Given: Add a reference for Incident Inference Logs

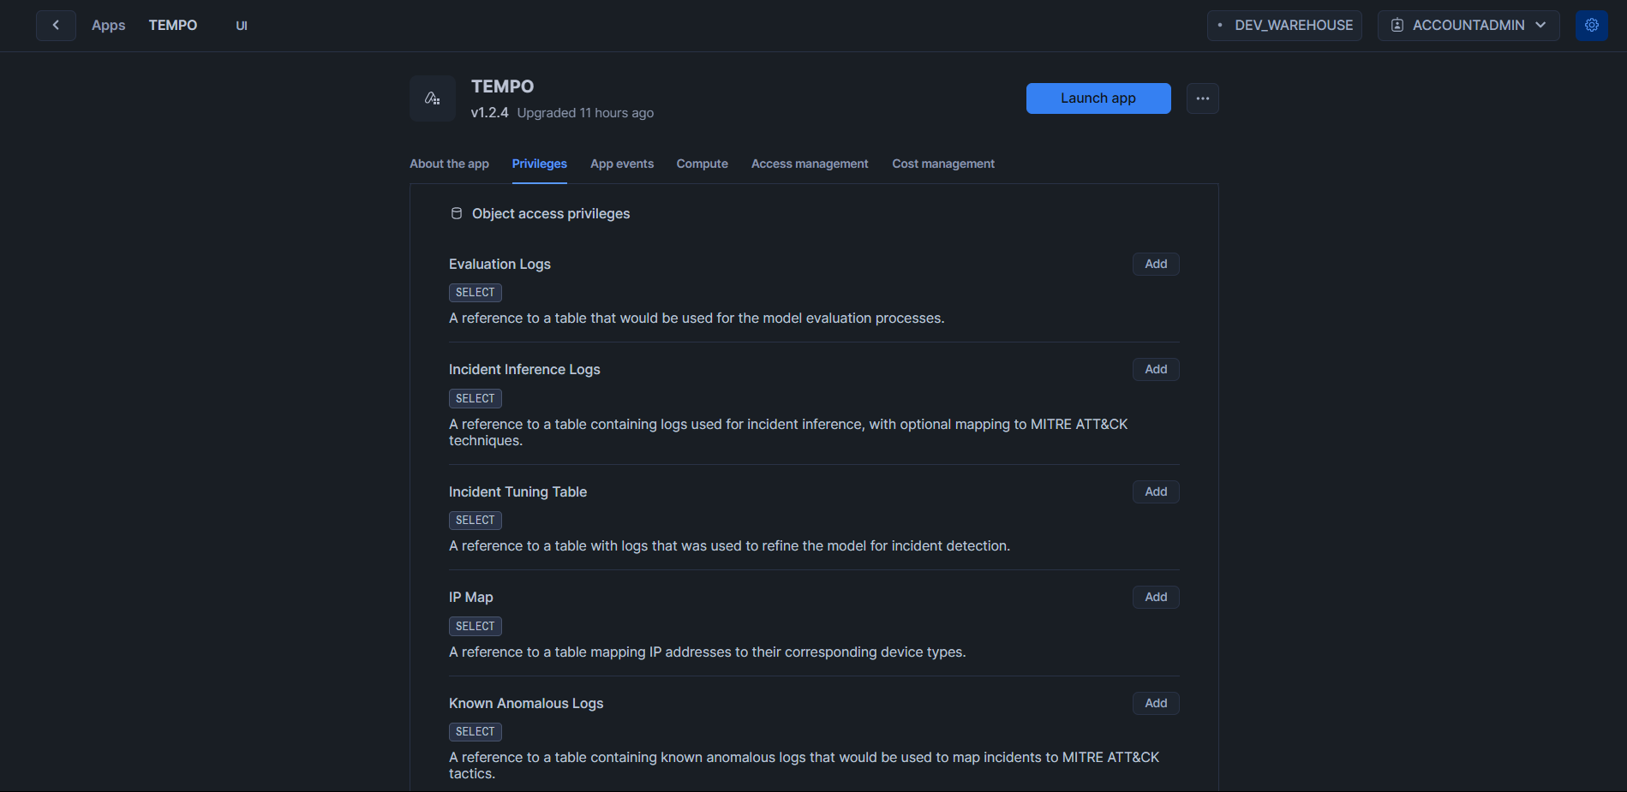Looking at the screenshot, I should [1156, 369].
